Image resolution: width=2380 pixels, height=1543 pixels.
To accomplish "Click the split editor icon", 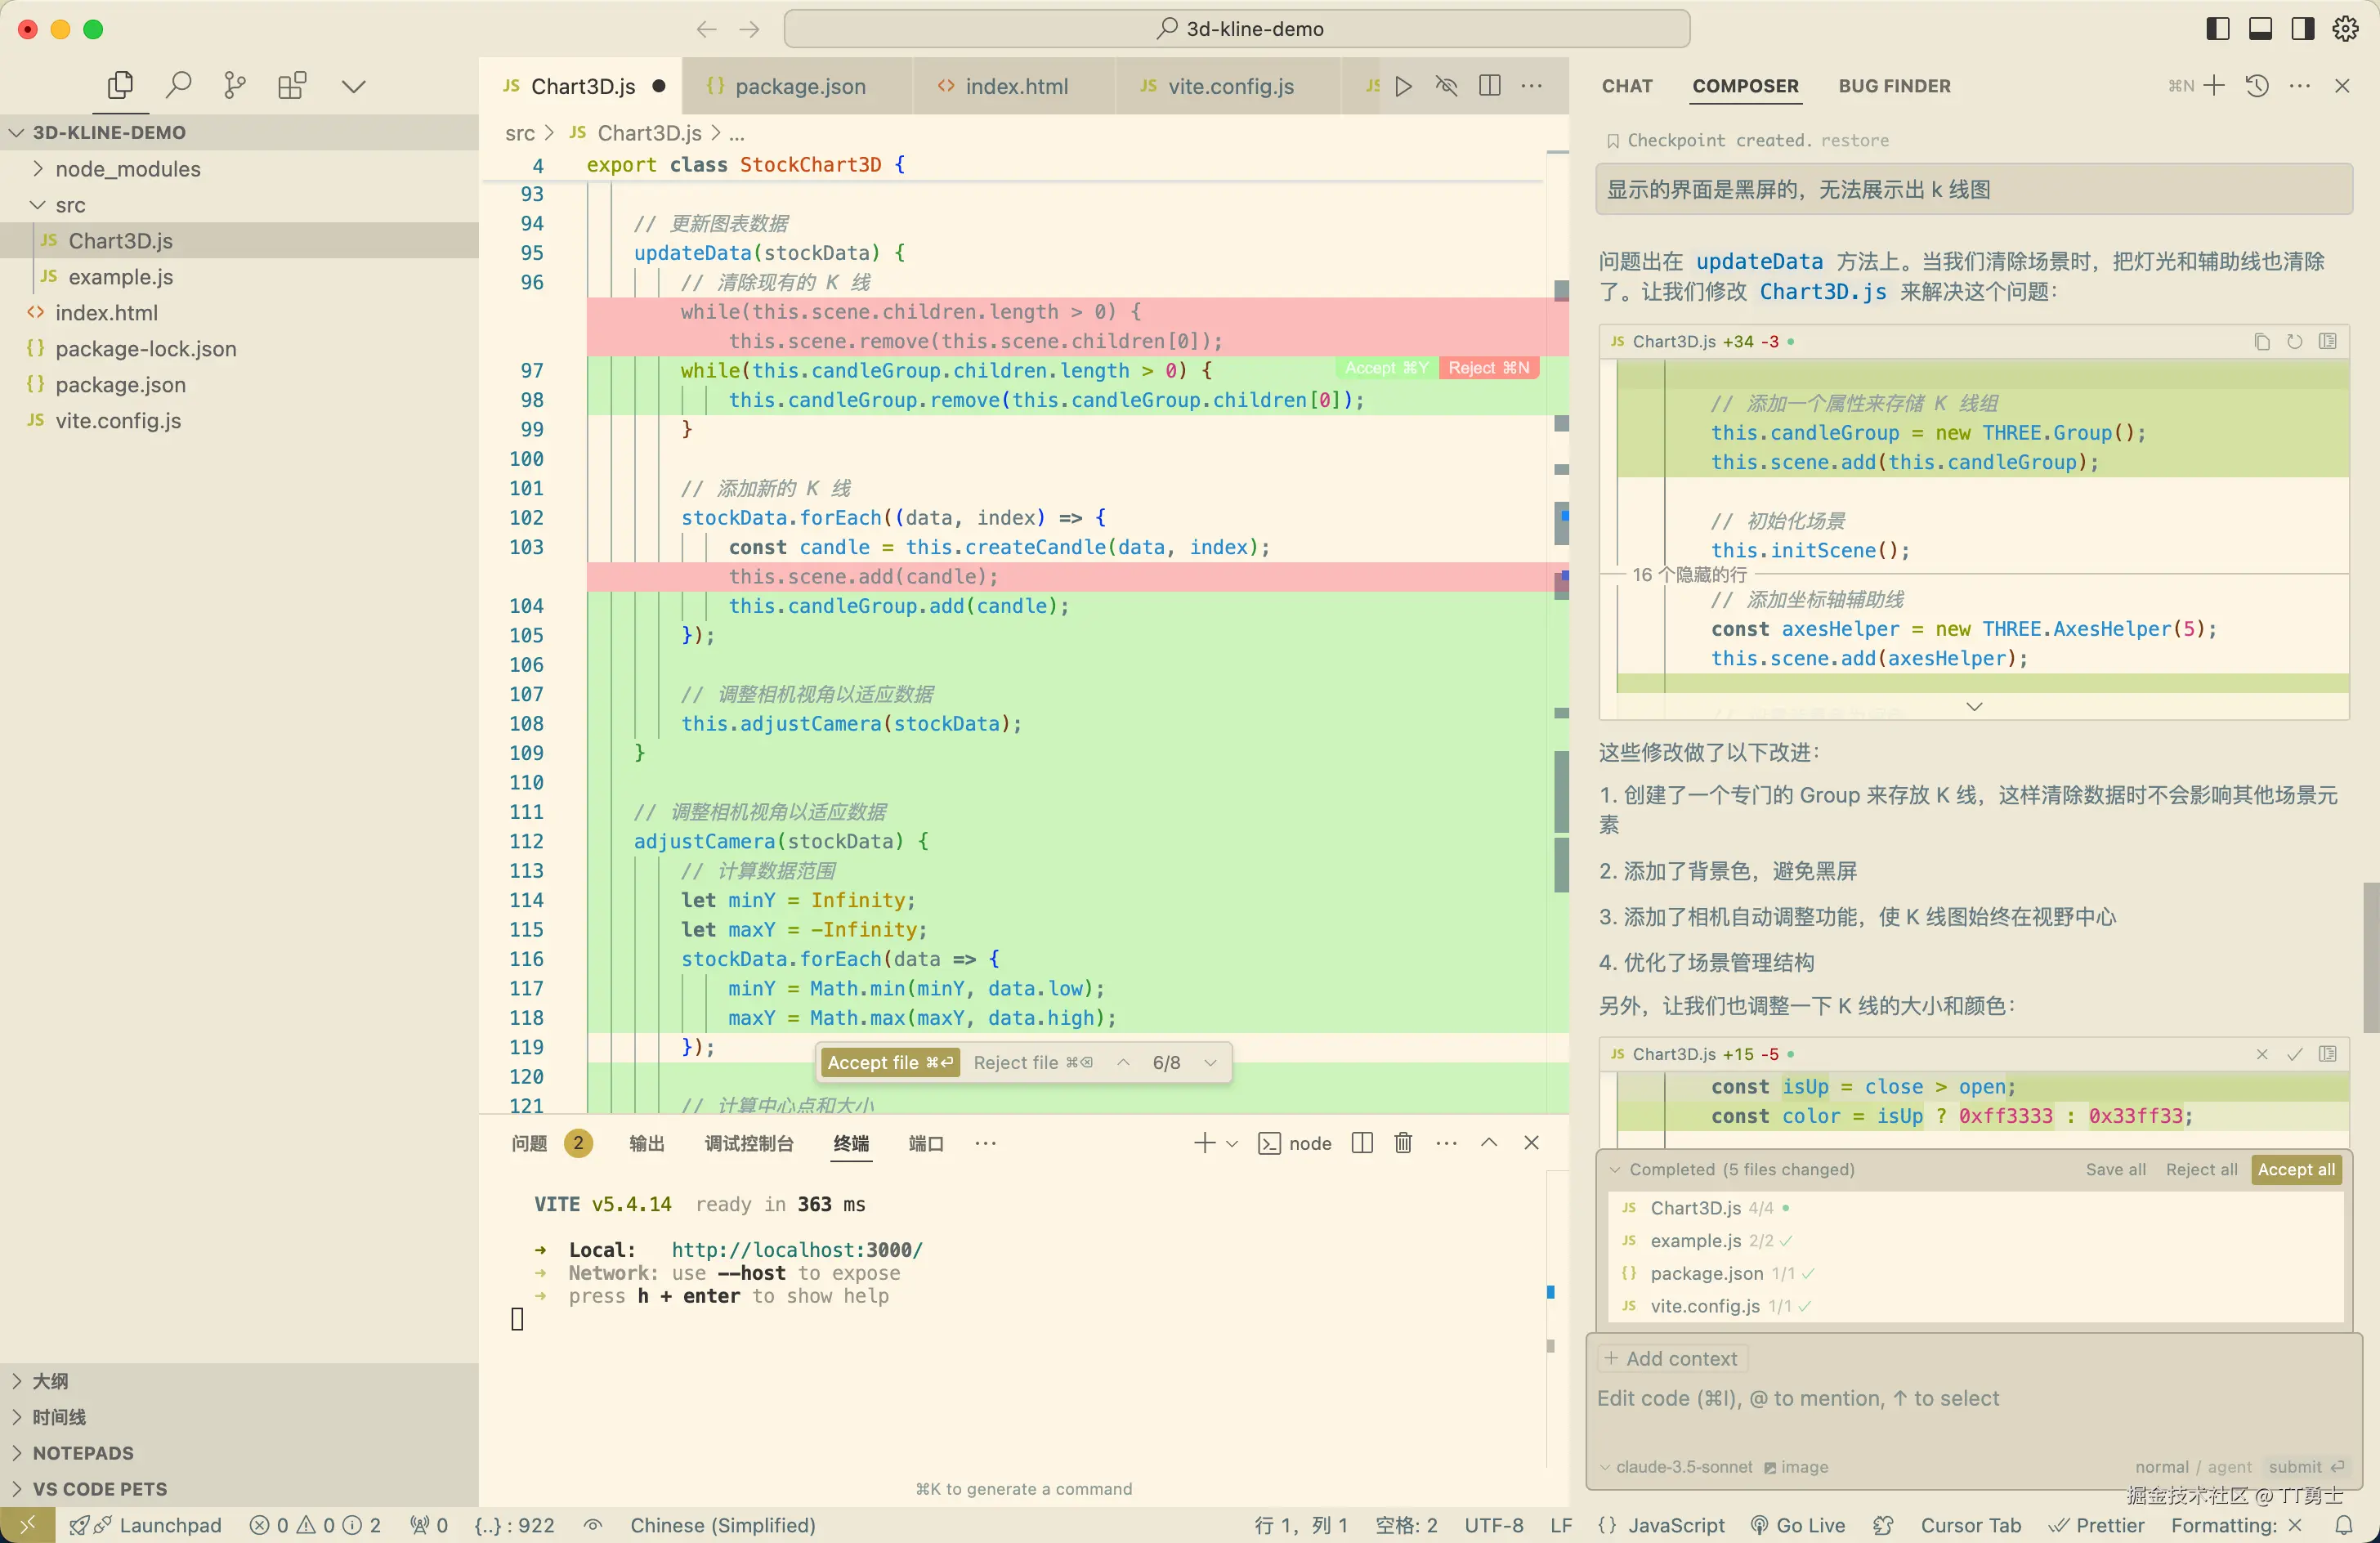I will 1489,86.
